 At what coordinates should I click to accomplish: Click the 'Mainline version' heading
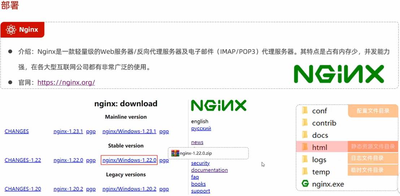[x=126, y=117]
